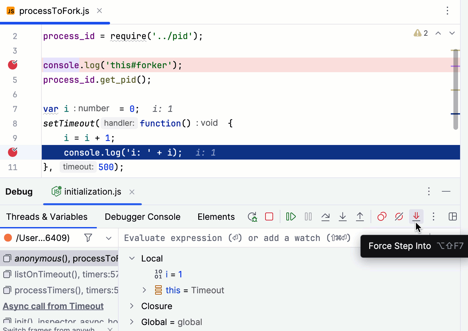Follow the Async call from Timeout link
The width and height of the screenshot is (468, 331).
(x=53, y=306)
